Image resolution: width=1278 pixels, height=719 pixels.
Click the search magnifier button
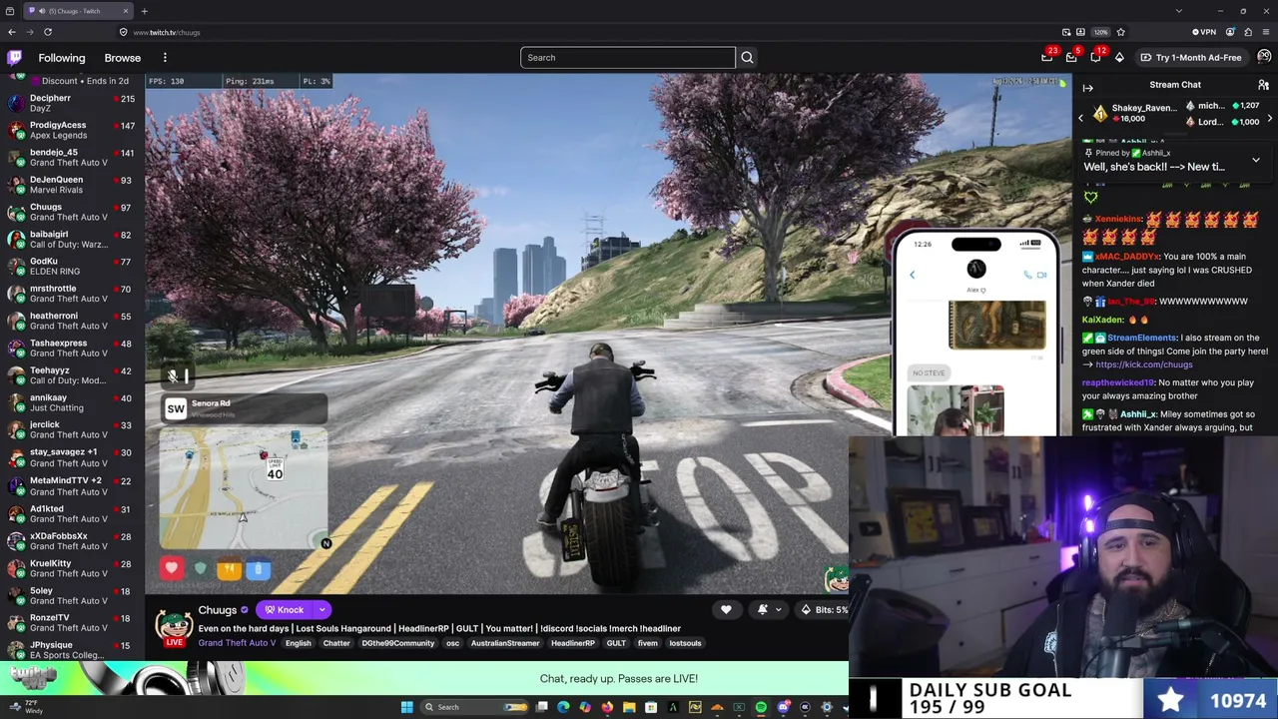click(747, 57)
